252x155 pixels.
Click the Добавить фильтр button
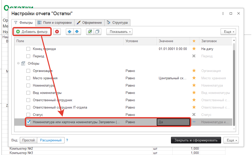pos(32,32)
